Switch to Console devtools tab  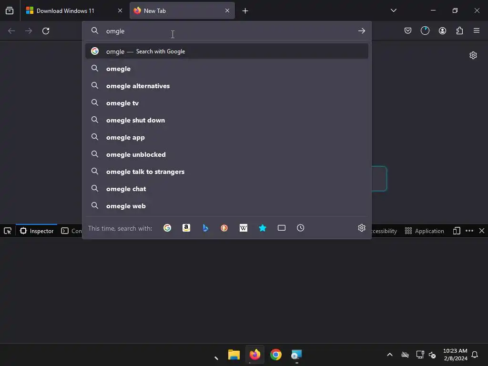[x=71, y=231]
